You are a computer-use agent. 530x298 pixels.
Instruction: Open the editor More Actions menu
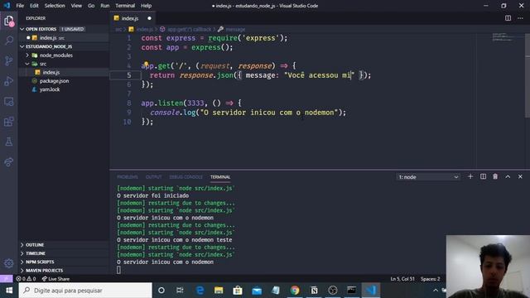coord(520,18)
